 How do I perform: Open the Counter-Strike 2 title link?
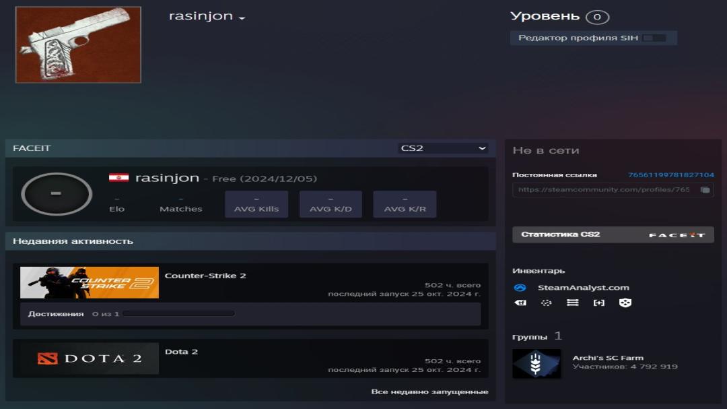[x=205, y=276]
